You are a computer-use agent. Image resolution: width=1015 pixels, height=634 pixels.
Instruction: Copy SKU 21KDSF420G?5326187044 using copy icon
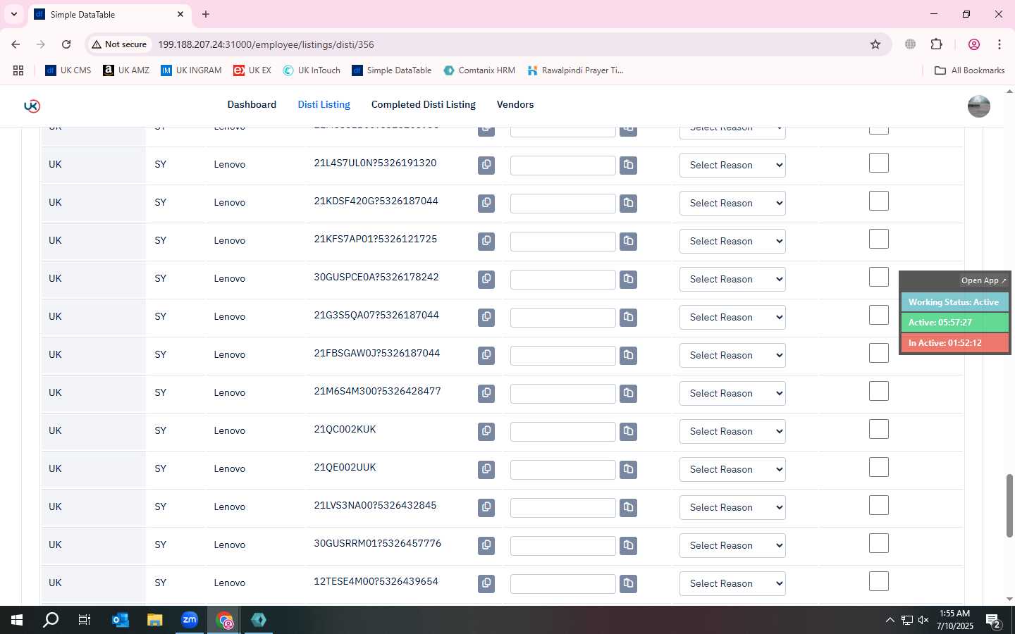point(486,203)
